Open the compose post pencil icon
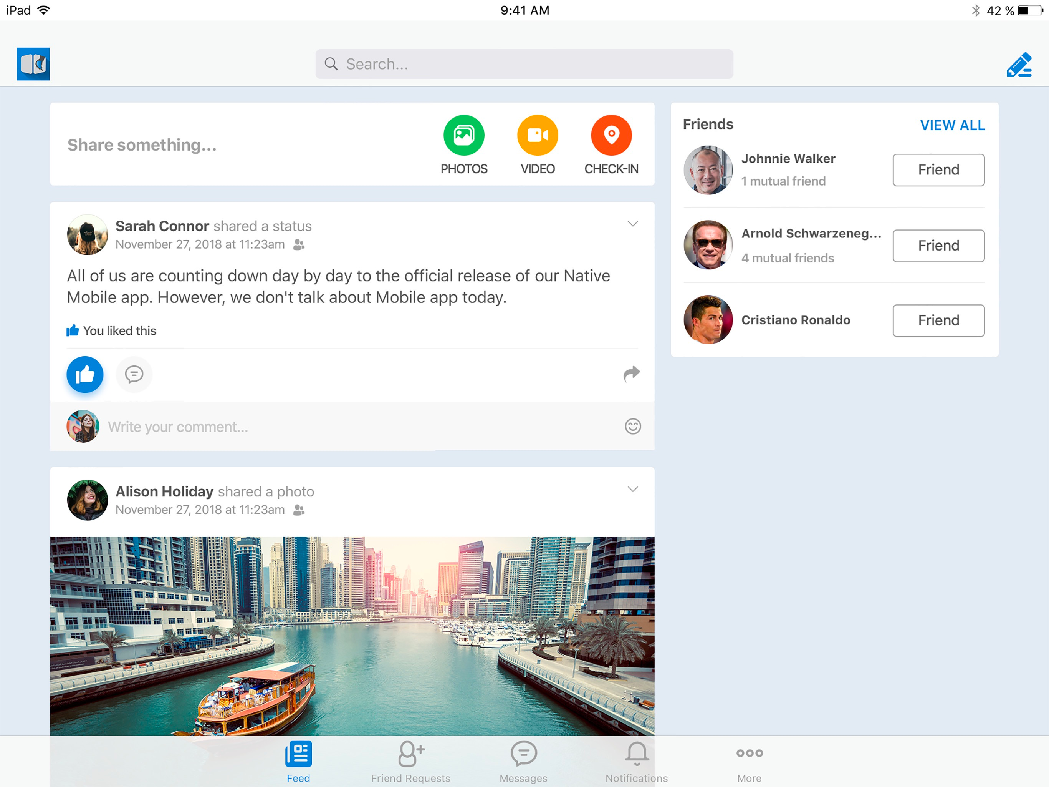 1019,65
